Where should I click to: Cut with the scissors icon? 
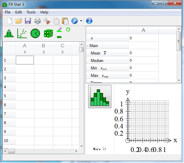tap(47, 21)
